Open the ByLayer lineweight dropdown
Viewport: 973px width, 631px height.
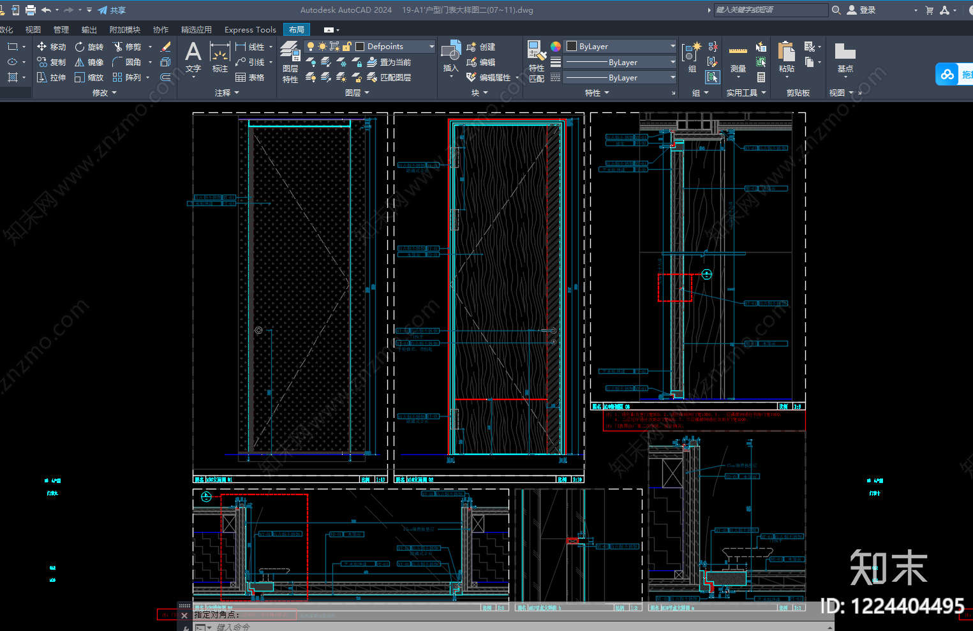672,62
